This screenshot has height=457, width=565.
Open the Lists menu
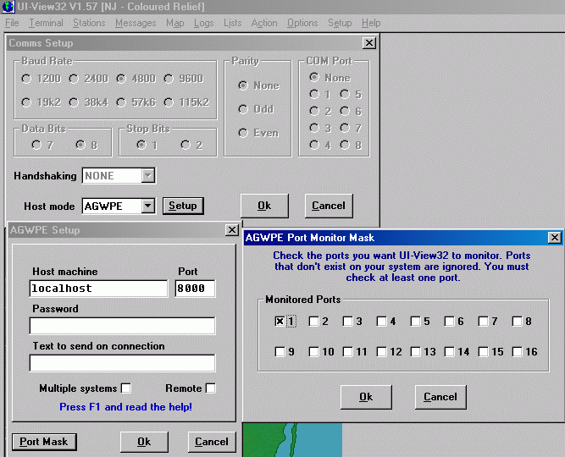(232, 23)
